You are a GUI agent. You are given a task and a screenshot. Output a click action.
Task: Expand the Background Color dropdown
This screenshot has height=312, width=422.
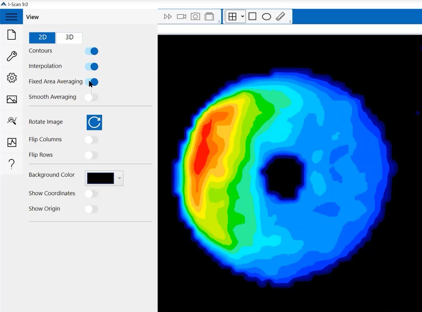coord(119,178)
